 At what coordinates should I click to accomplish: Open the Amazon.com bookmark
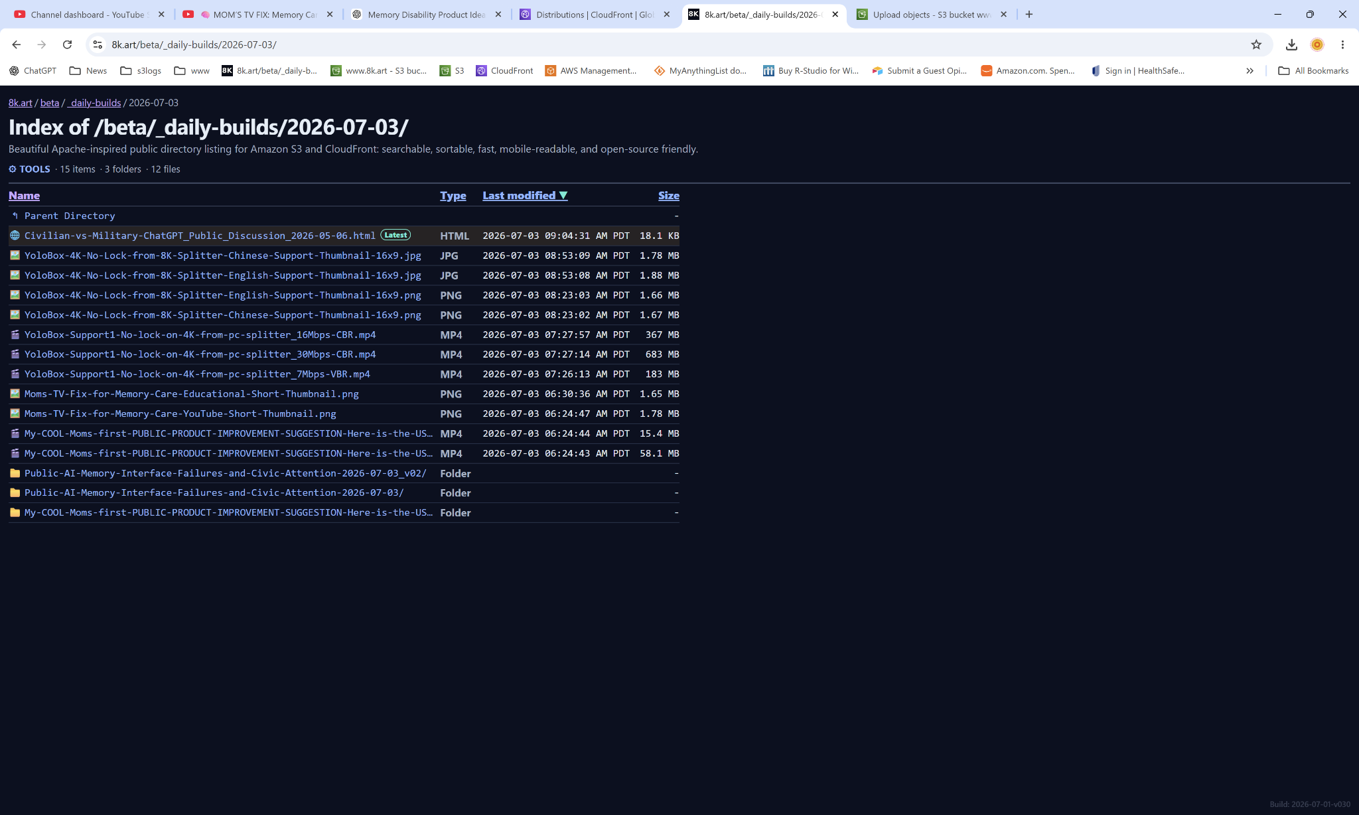coord(1028,71)
